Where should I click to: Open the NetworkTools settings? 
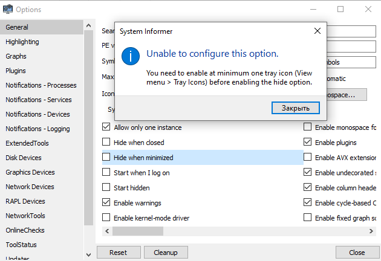(42, 216)
